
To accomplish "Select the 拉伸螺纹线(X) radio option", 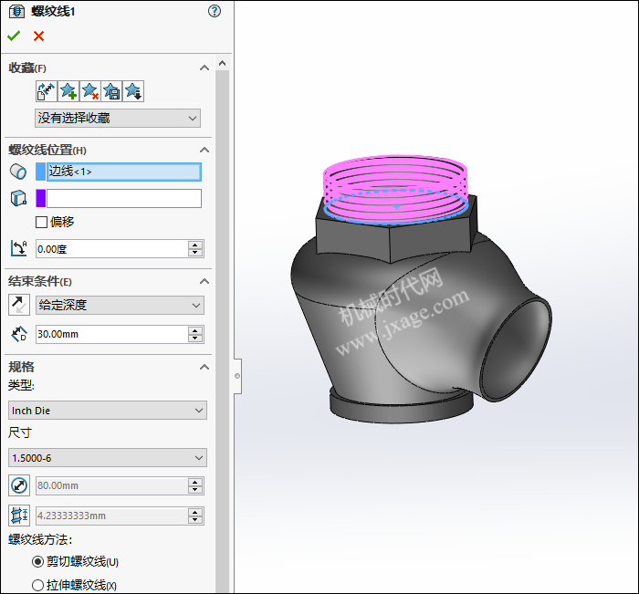I will coord(37,586).
